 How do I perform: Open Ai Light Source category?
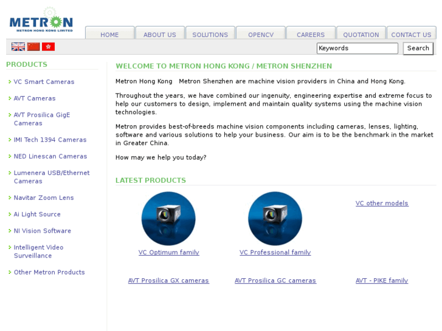pos(37,214)
